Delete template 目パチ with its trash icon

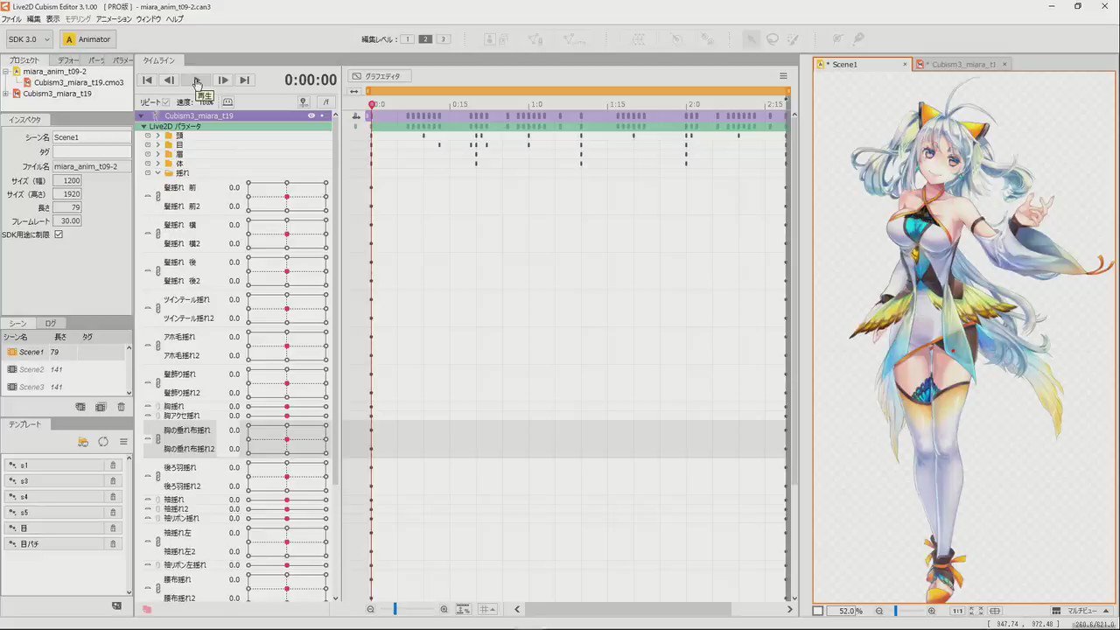tap(113, 544)
